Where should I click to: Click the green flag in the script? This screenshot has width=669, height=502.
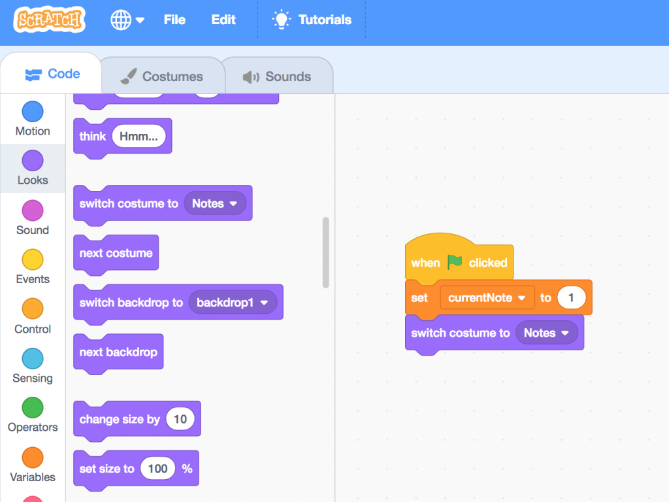(x=455, y=261)
